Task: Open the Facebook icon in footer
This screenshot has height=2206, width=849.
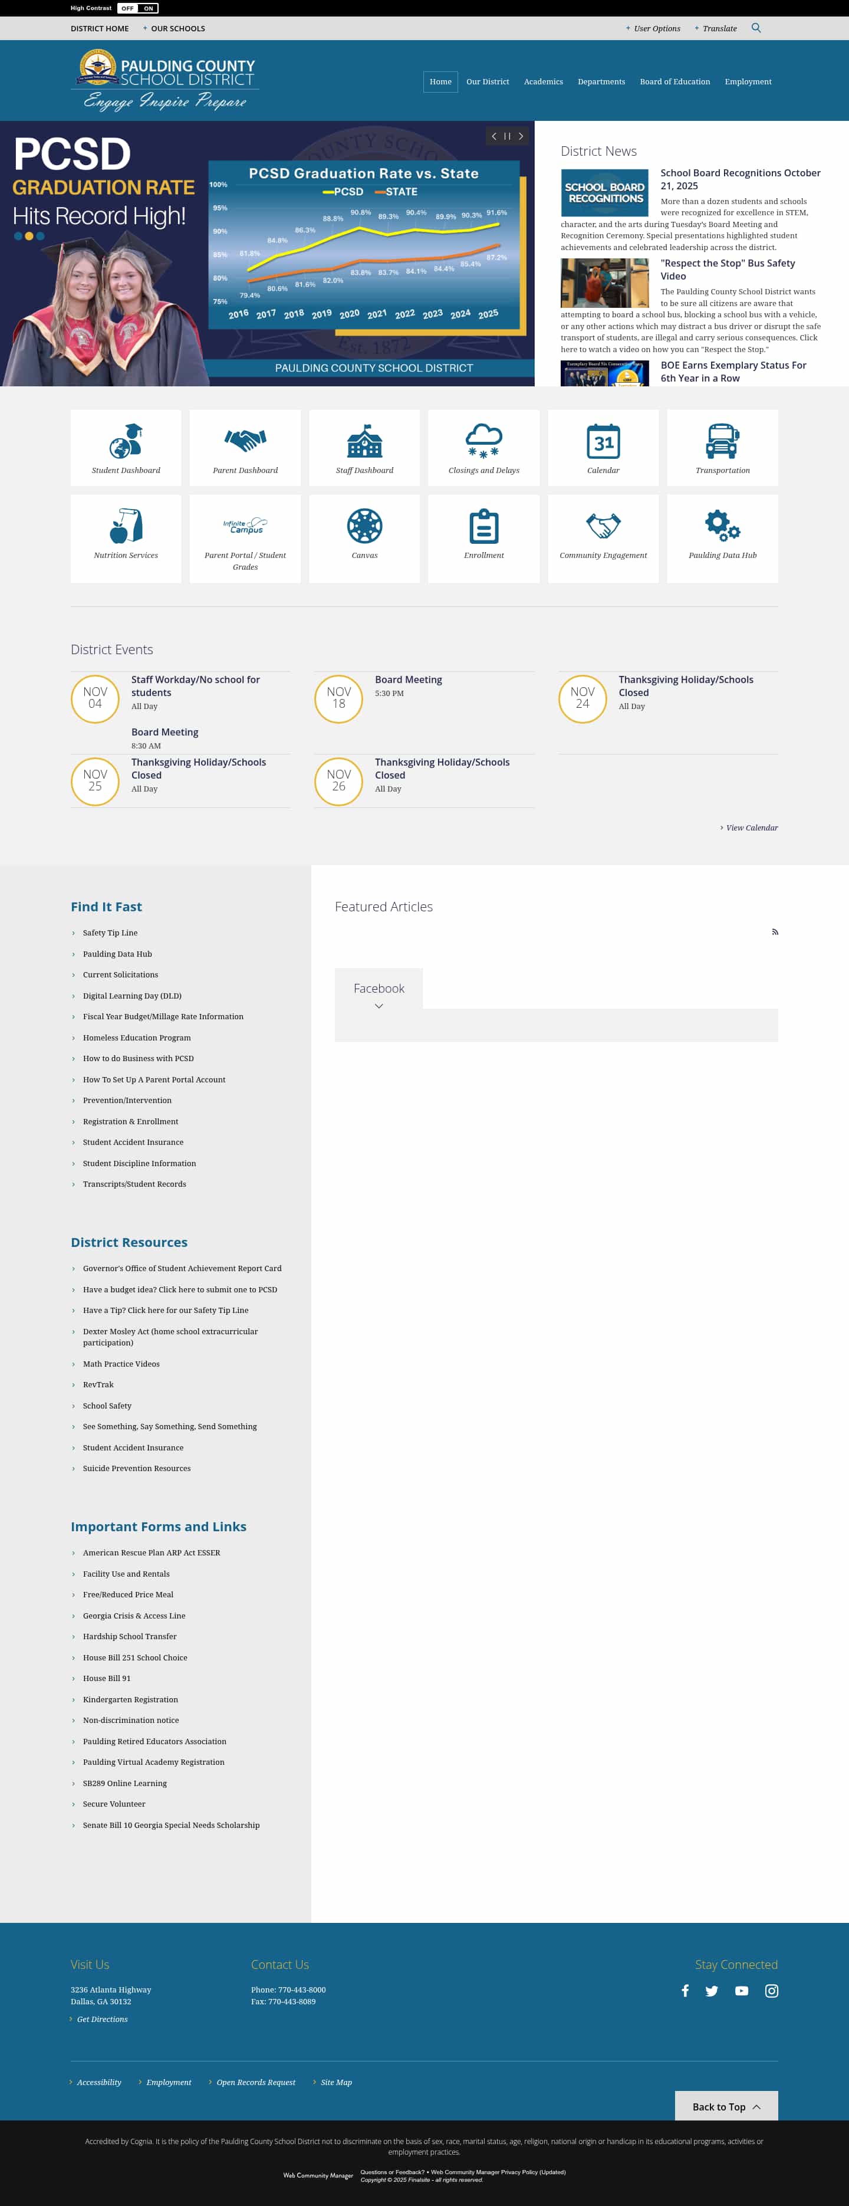Action: click(685, 1990)
